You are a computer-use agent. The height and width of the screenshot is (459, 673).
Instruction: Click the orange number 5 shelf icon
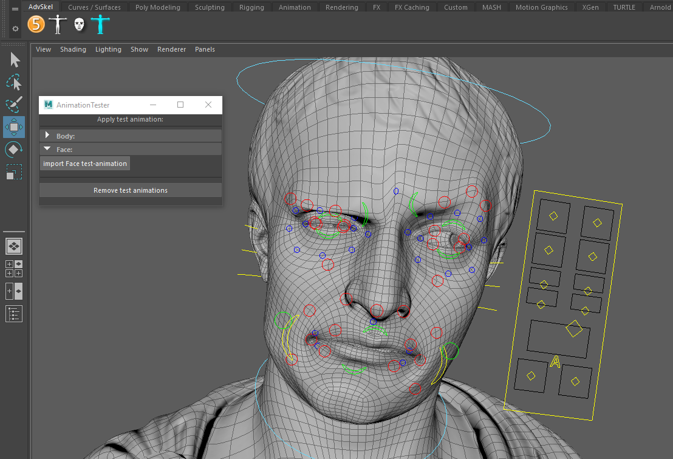point(36,24)
